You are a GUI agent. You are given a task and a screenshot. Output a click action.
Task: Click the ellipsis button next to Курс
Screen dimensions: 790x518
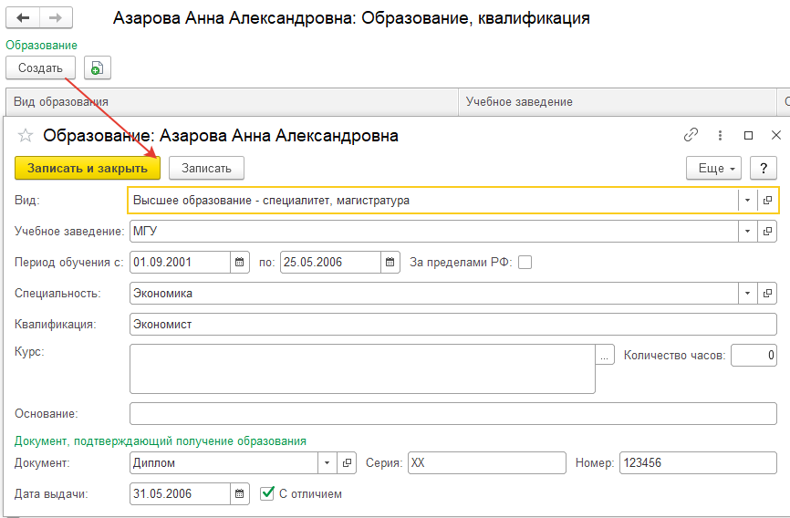[x=606, y=355]
